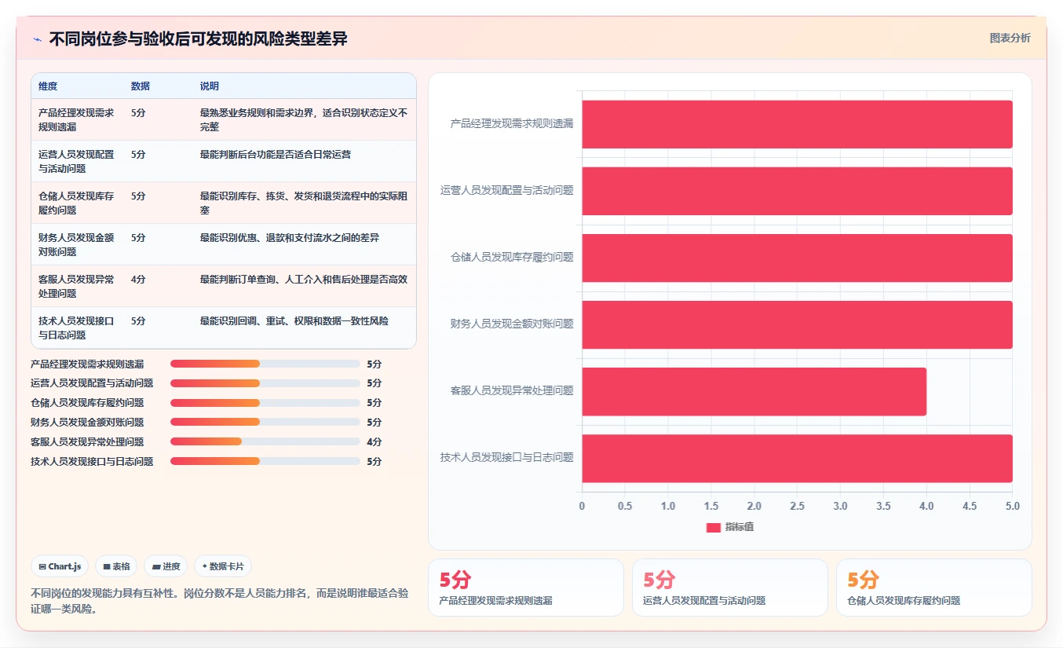This screenshot has width=1063, height=648.
Task: Click description 最能识别优惠、退款和支付流水之间的差异
Action: click(x=290, y=238)
